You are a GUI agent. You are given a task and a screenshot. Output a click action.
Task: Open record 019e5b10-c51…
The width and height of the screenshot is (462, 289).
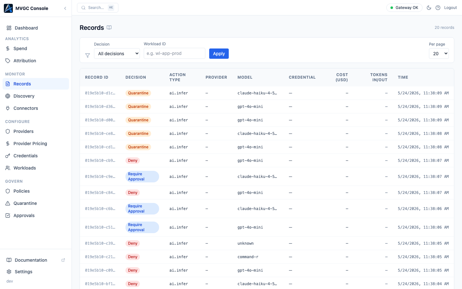(100, 227)
